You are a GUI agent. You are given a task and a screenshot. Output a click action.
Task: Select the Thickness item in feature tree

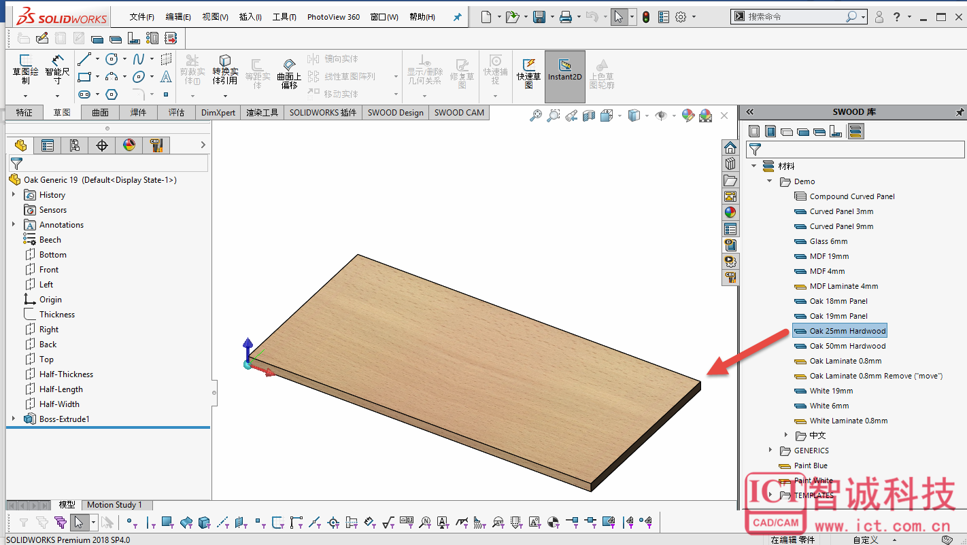pyautogui.click(x=57, y=315)
